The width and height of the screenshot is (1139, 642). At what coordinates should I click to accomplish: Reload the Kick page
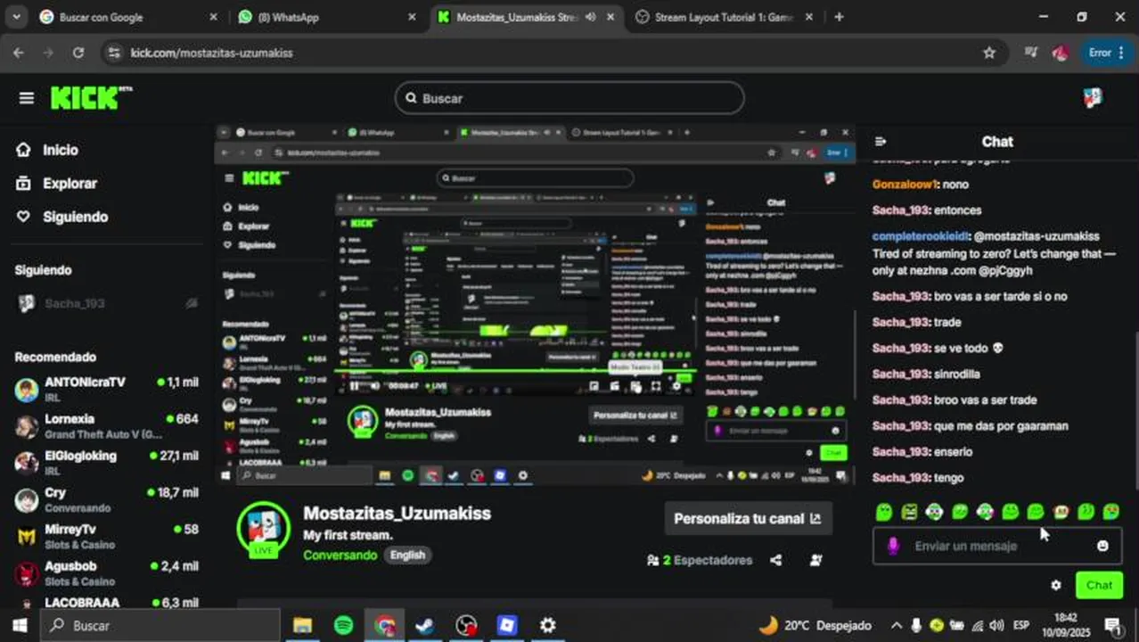click(x=78, y=53)
